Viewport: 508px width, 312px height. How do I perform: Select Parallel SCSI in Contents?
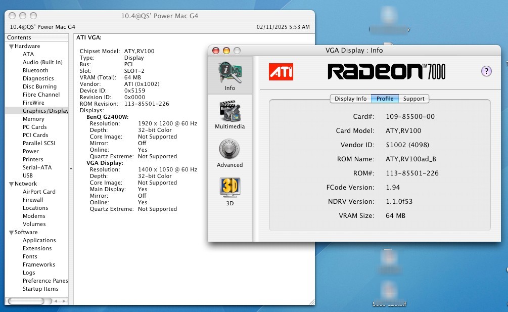39,143
